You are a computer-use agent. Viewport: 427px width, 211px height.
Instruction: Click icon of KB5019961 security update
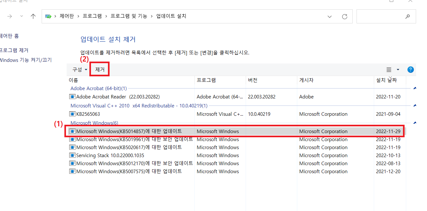(x=72, y=139)
